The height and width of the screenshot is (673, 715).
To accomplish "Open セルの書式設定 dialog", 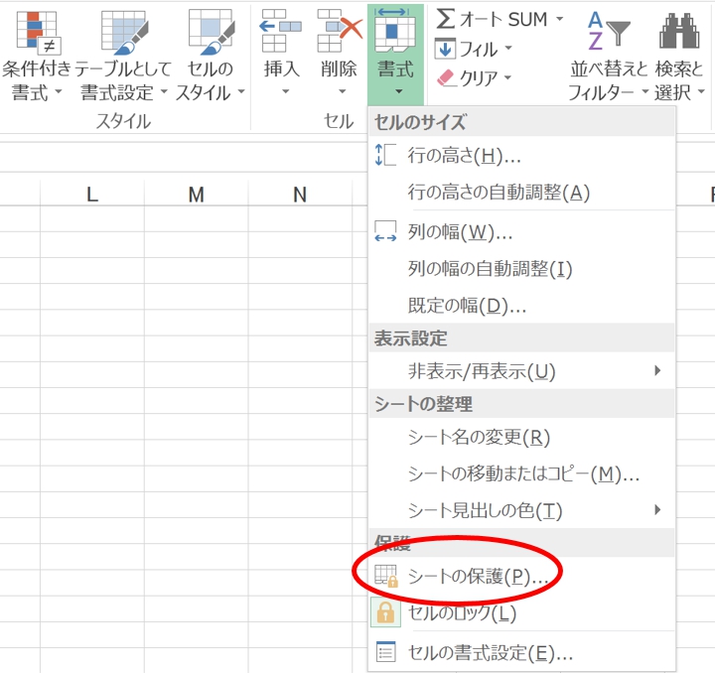I will (x=490, y=653).
